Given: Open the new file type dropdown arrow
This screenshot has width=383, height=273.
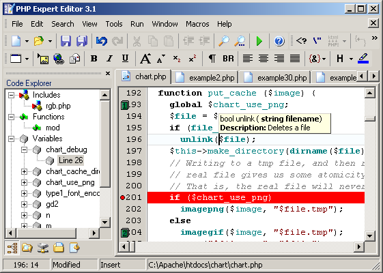Looking at the screenshot, I should (x=27, y=41).
